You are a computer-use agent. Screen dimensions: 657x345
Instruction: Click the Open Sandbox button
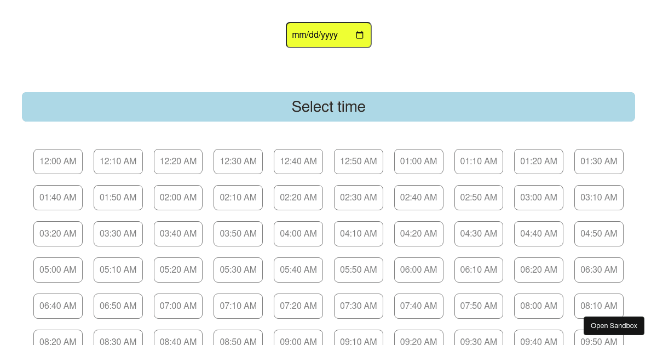pos(614,326)
